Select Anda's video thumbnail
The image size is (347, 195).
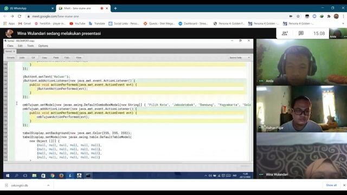point(301,62)
